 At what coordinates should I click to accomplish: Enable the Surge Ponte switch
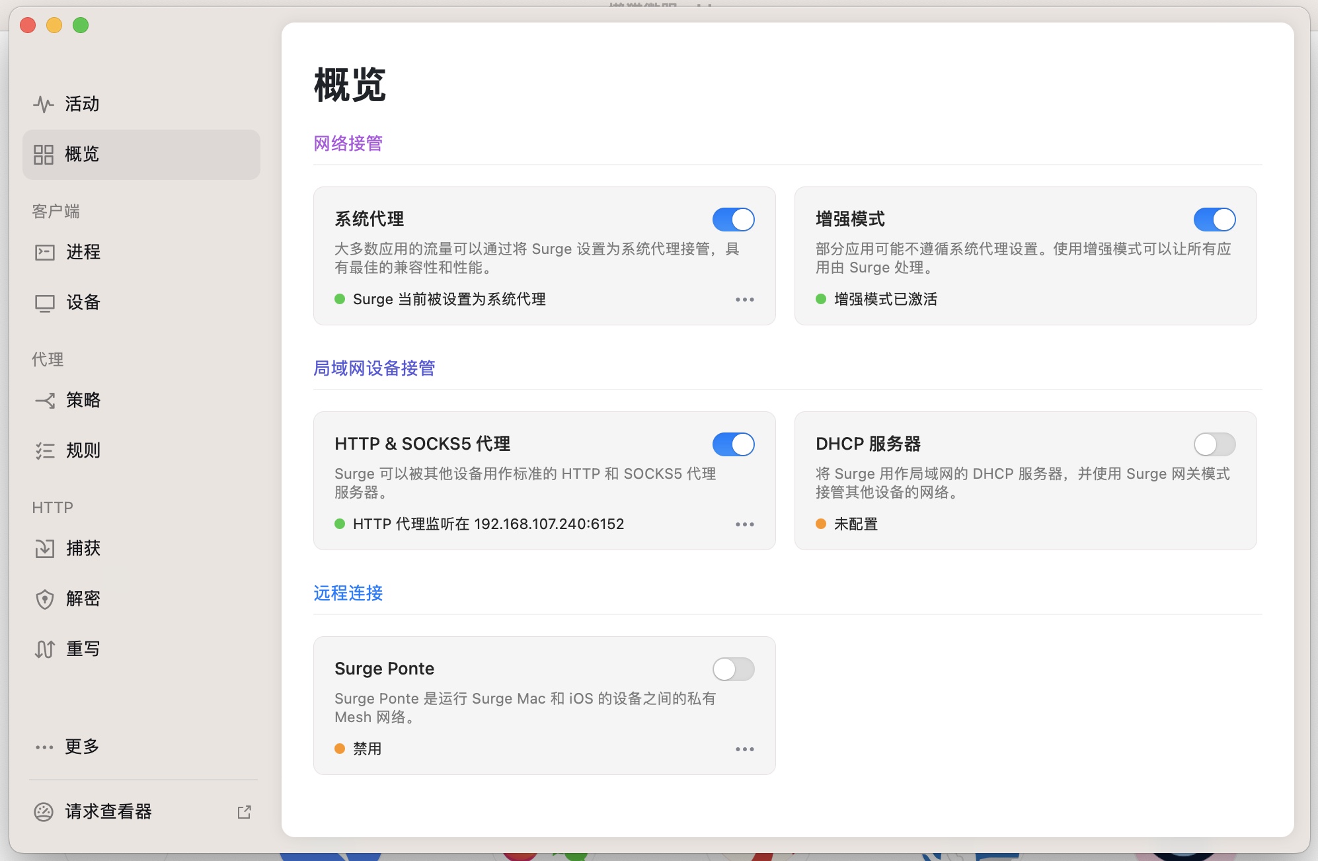click(x=734, y=669)
